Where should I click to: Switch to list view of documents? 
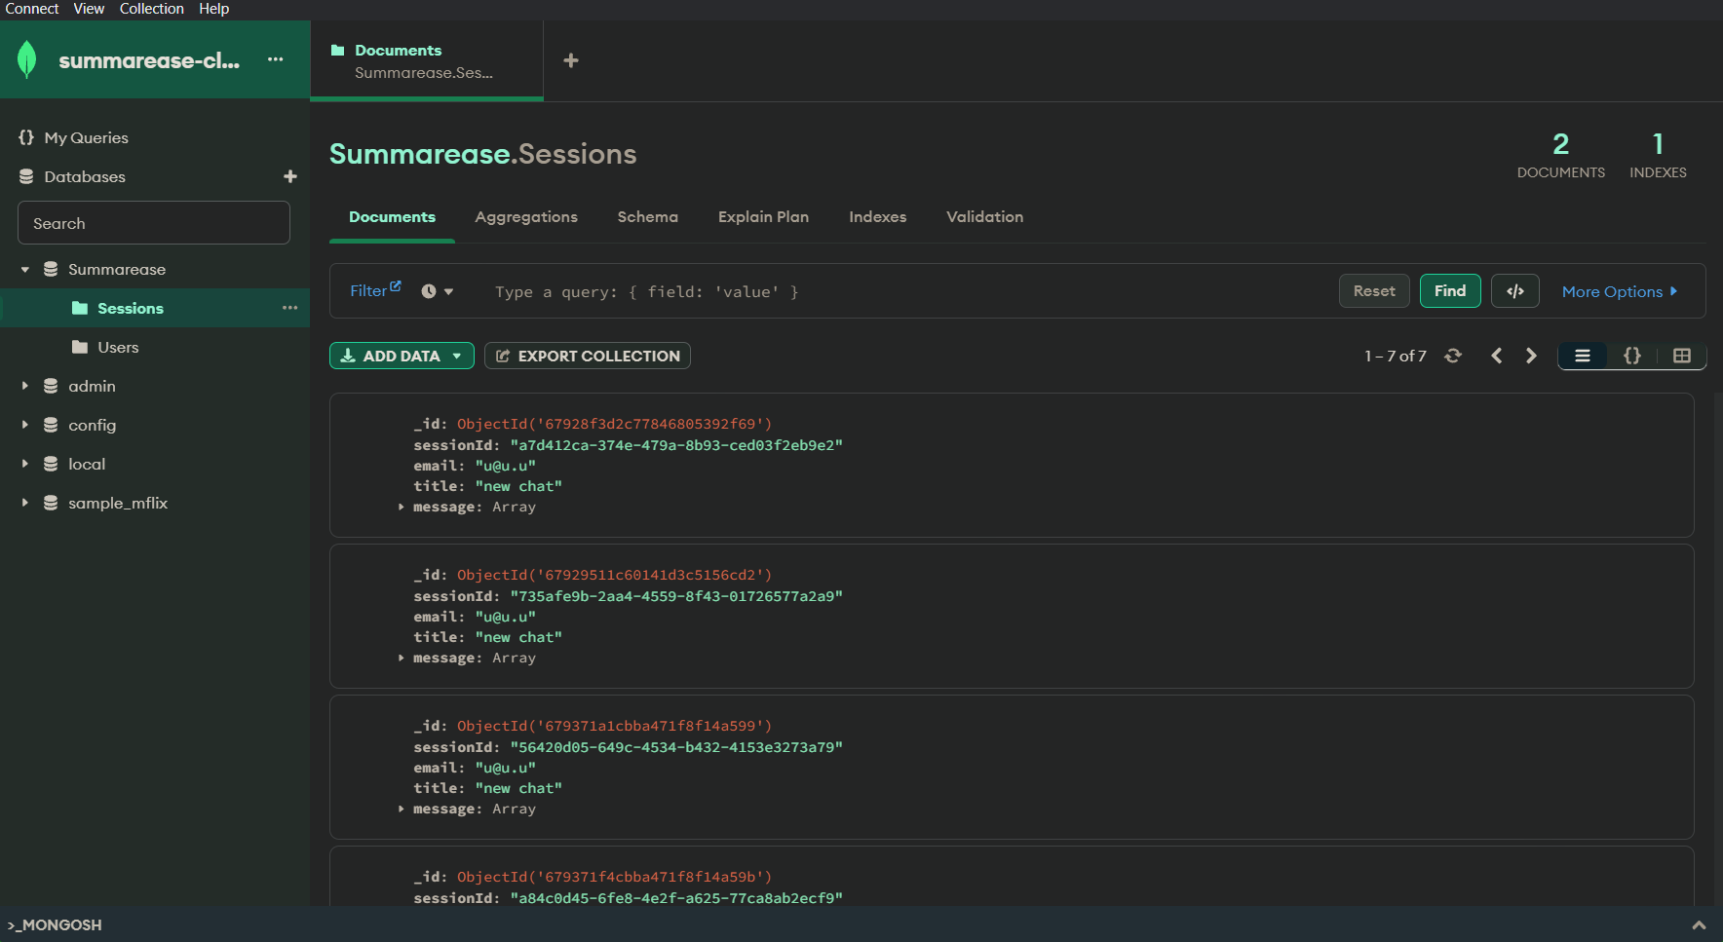tap(1583, 356)
